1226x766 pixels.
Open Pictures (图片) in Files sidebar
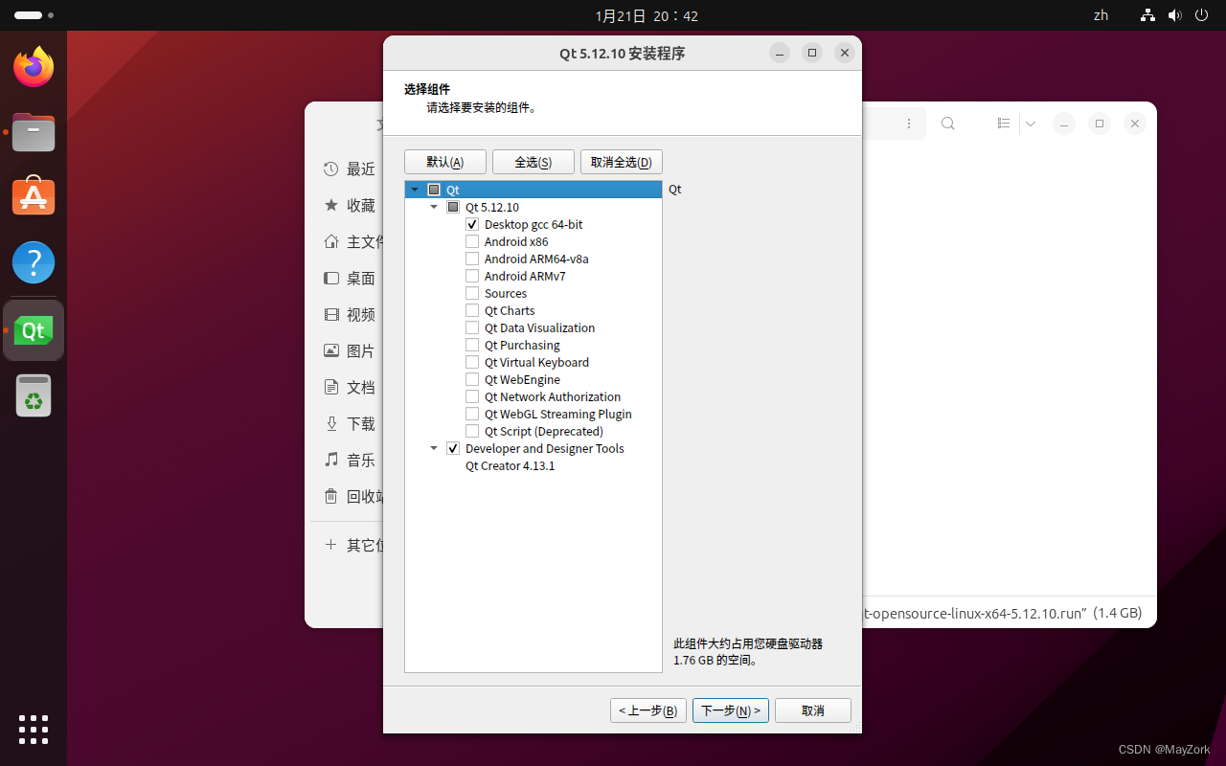[349, 351]
